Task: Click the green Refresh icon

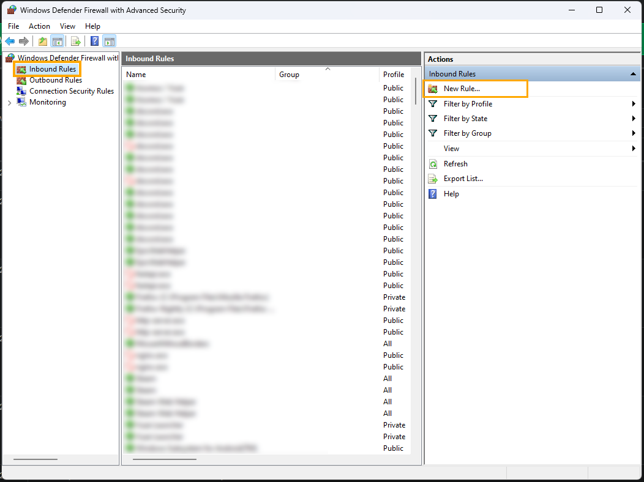Action: tap(433, 164)
